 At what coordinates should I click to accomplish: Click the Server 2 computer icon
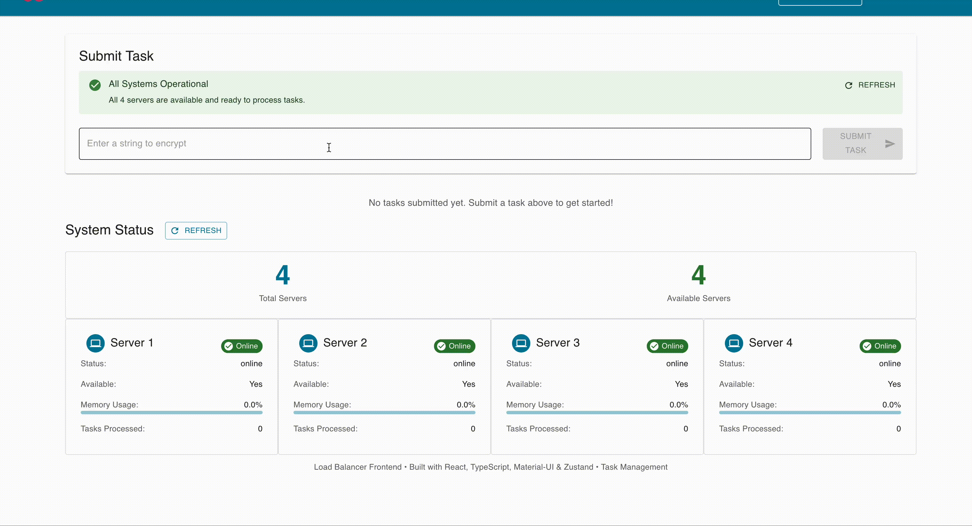(x=308, y=343)
